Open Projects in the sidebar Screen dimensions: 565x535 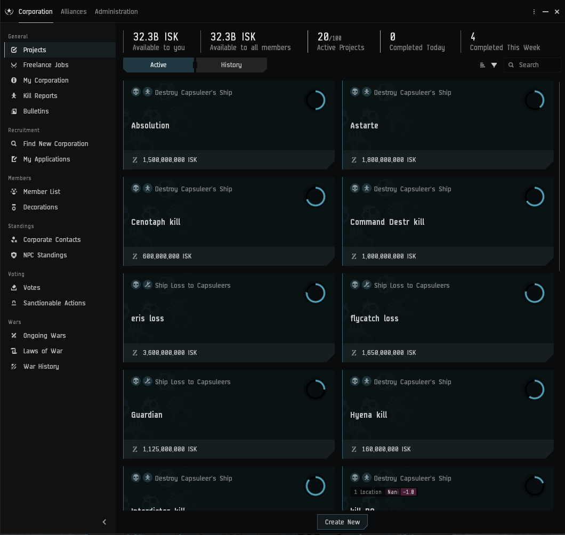pyautogui.click(x=60, y=50)
